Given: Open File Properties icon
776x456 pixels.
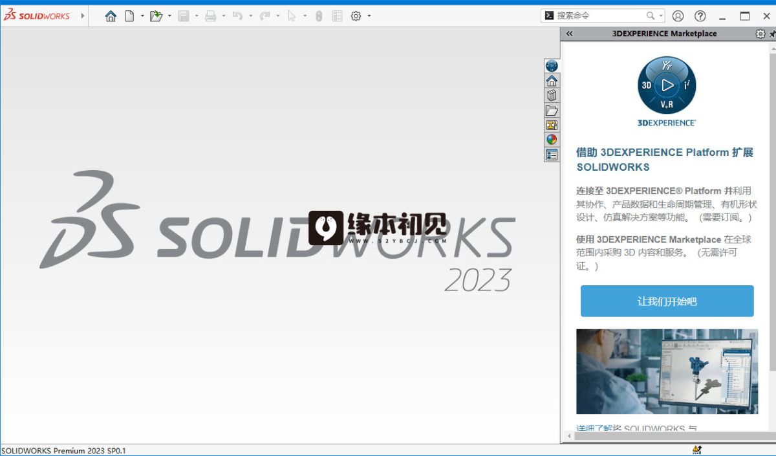Looking at the screenshot, I should point(338,16).
